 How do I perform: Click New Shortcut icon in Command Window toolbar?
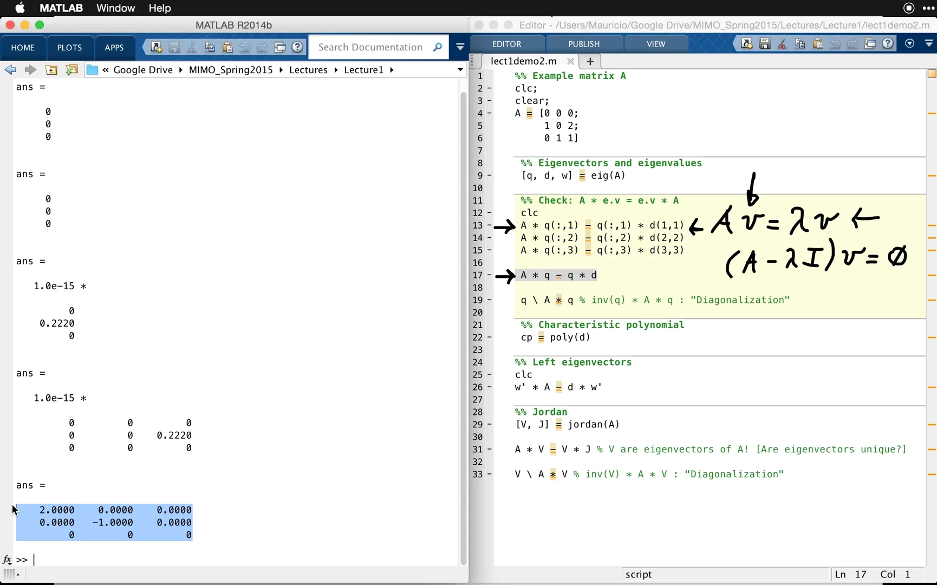tap(157, 47)
